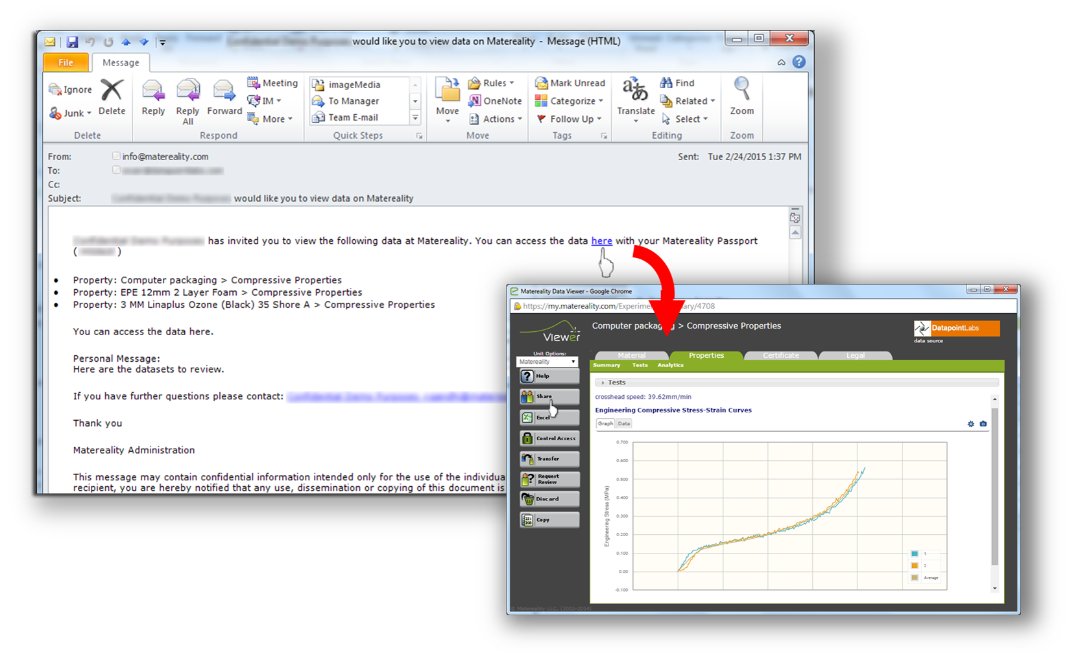Open Outlook Help question mark icon

[799, 62]
